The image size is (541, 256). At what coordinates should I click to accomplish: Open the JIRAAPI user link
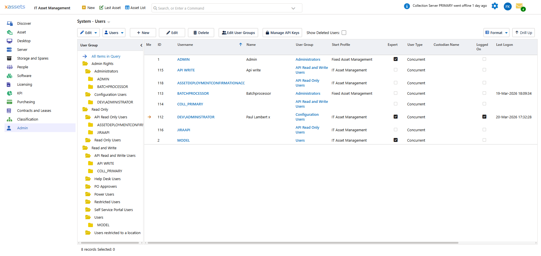pyautogui.click(x=184, y=130)
